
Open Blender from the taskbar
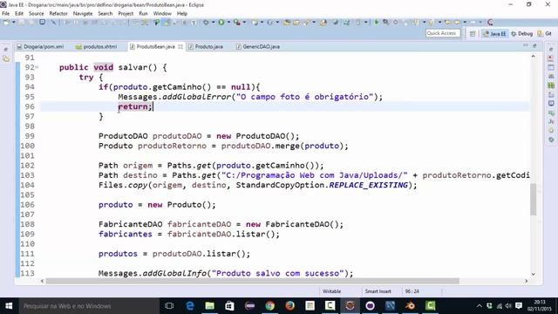(x=410, y=306)
